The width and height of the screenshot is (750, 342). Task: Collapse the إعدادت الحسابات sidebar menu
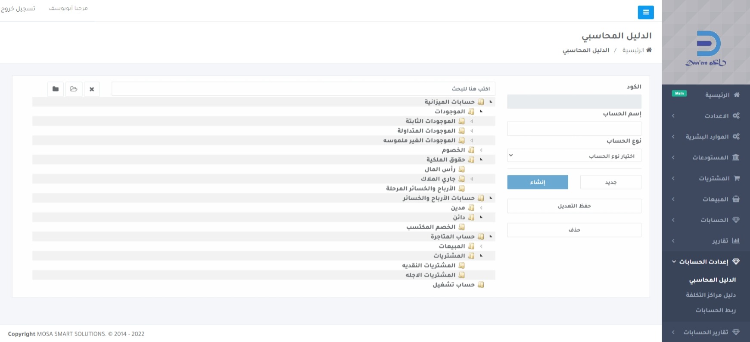click(704, 261)
